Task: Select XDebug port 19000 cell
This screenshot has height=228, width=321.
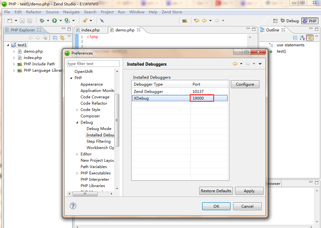Action: coord(202,98)
